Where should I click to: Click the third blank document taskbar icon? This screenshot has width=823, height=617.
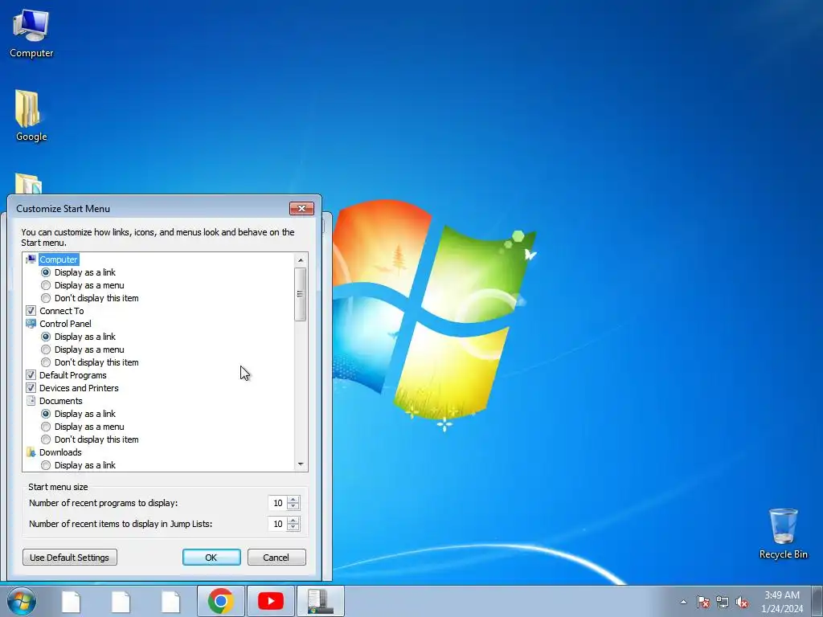pos(170,602)
